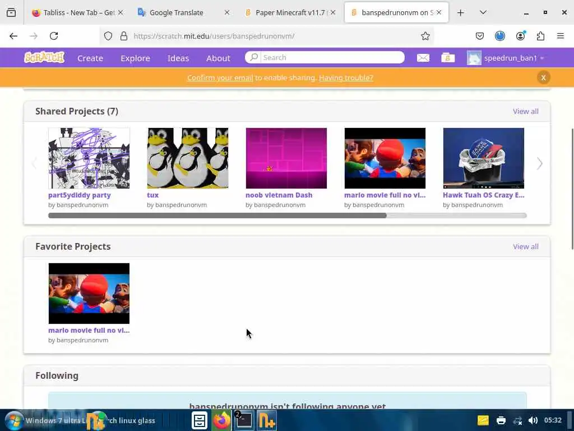
Task: List all tabs with the chevron
Action: tap(483, 12)
